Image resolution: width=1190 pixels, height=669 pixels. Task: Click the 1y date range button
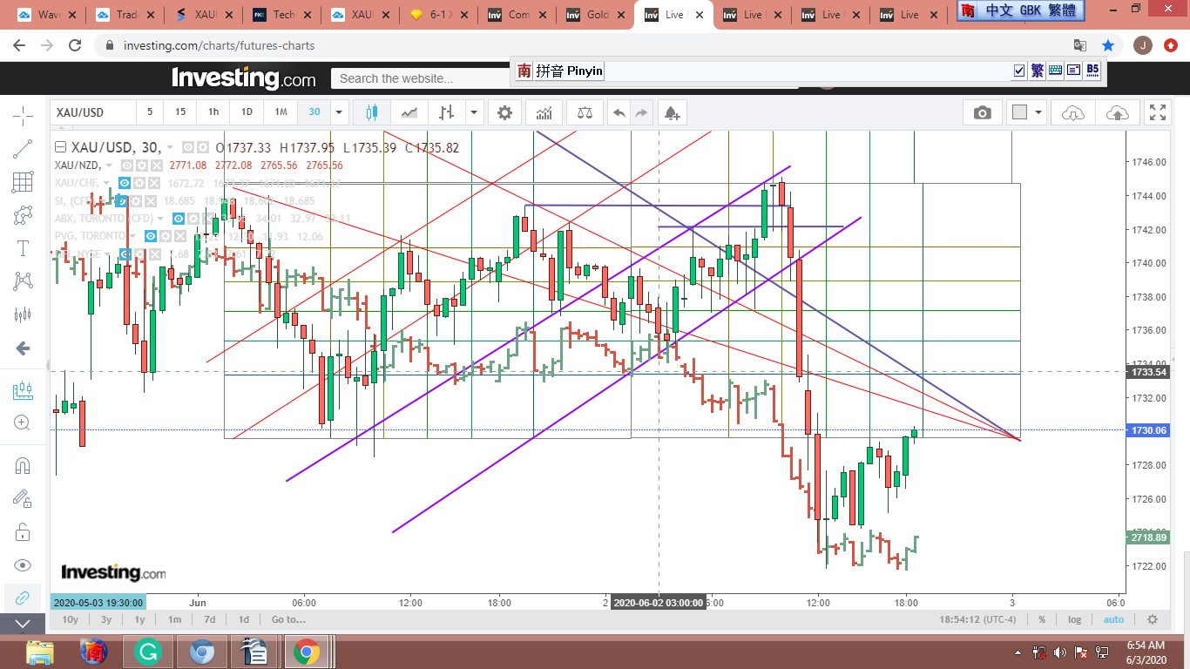pyautogui.click(x=139, y=619)
